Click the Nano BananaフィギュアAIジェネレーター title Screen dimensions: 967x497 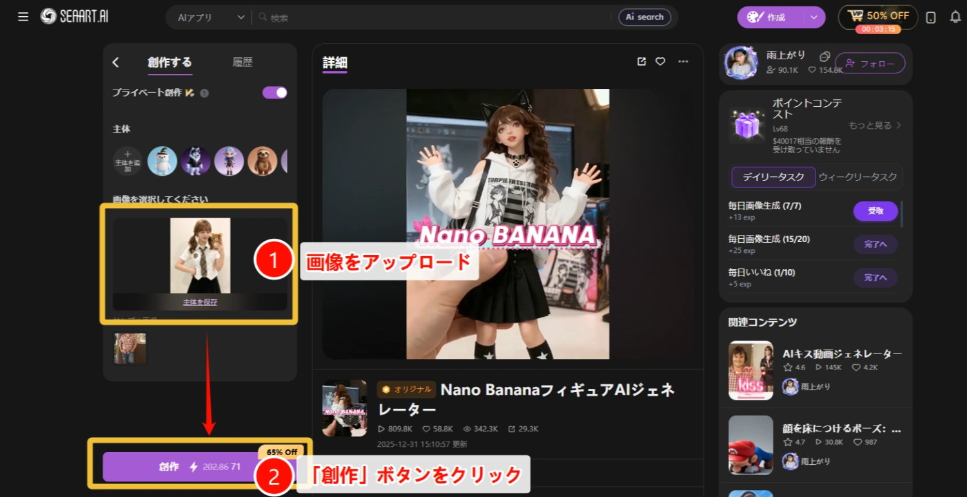point(526,399)
